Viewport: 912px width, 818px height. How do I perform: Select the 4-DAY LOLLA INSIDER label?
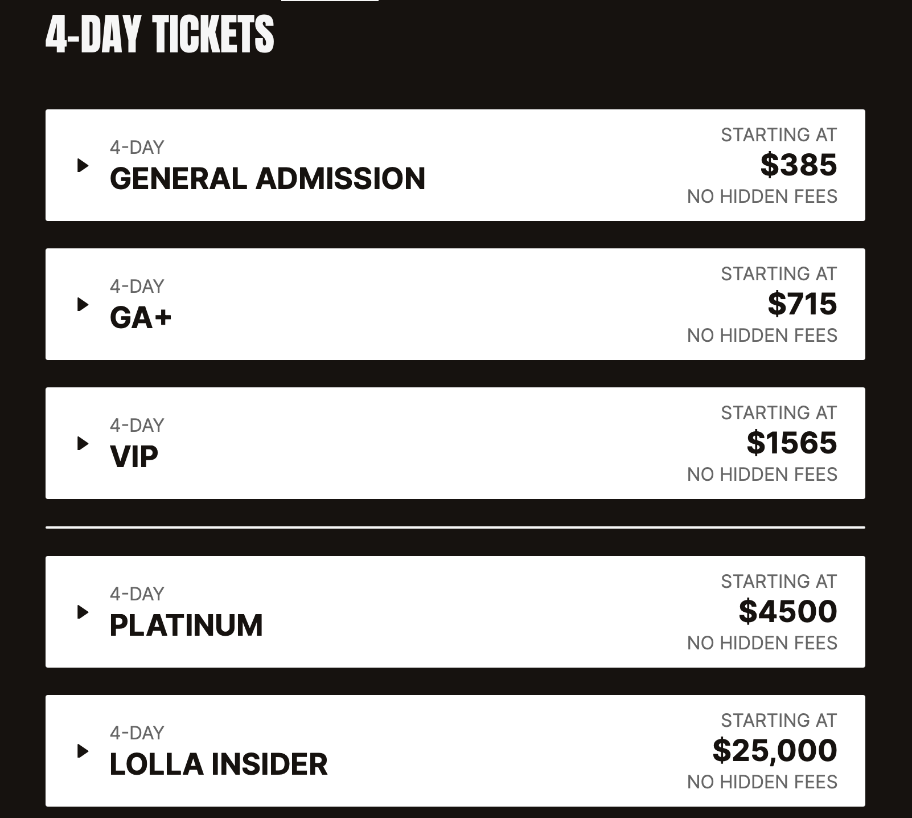pos(219,764)
